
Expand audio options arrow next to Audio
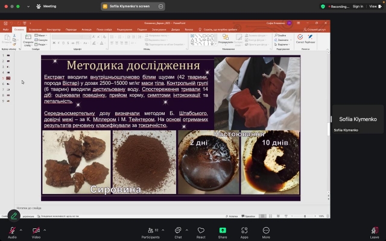point(21,230)
